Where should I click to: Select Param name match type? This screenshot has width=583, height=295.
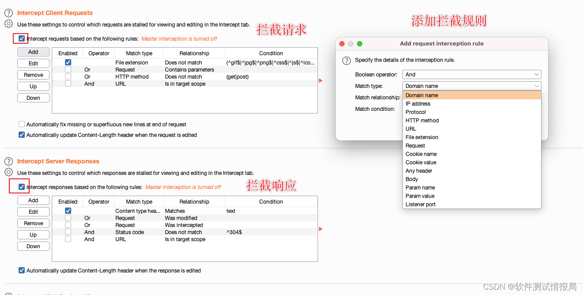pyautogui.click(x=472, y=188)
